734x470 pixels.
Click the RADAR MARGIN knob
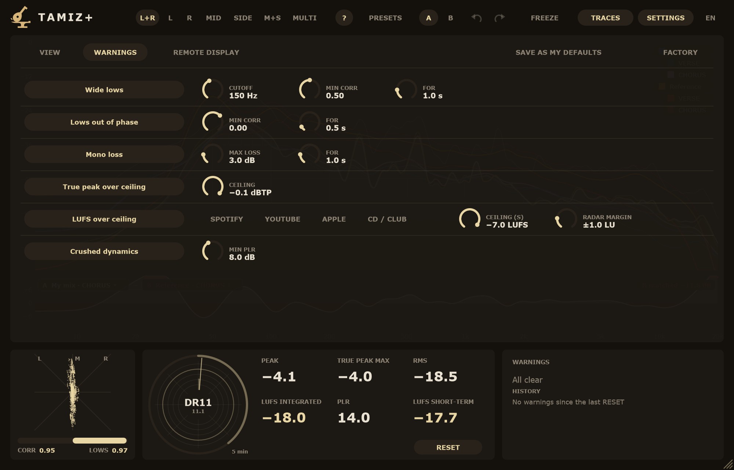566,219
